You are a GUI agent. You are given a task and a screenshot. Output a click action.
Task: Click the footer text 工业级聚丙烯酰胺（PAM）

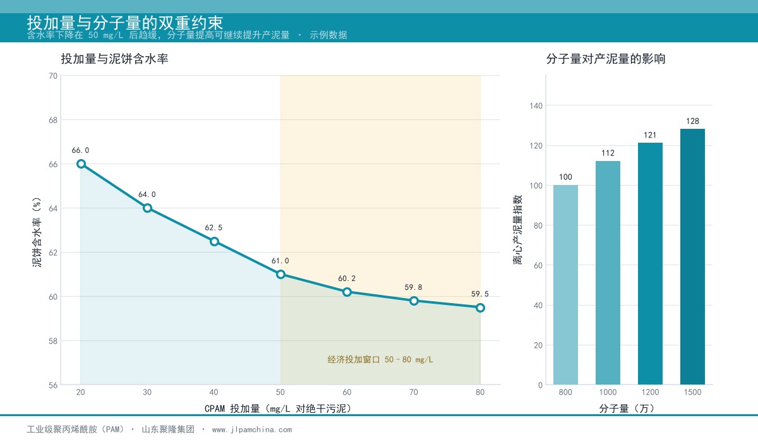coord(75,429)
